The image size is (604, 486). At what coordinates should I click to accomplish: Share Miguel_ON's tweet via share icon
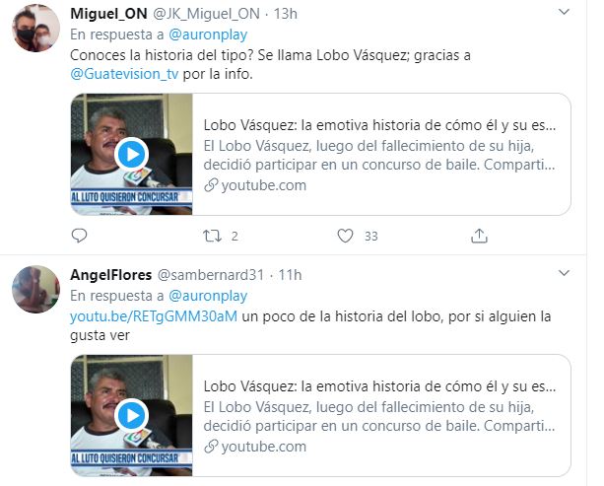click(x=479, y=236)
